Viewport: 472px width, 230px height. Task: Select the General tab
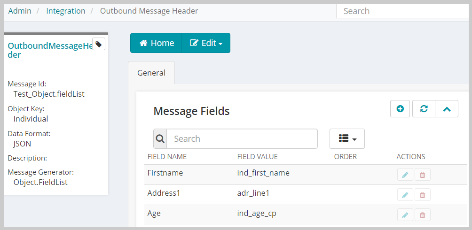(151, 73)
